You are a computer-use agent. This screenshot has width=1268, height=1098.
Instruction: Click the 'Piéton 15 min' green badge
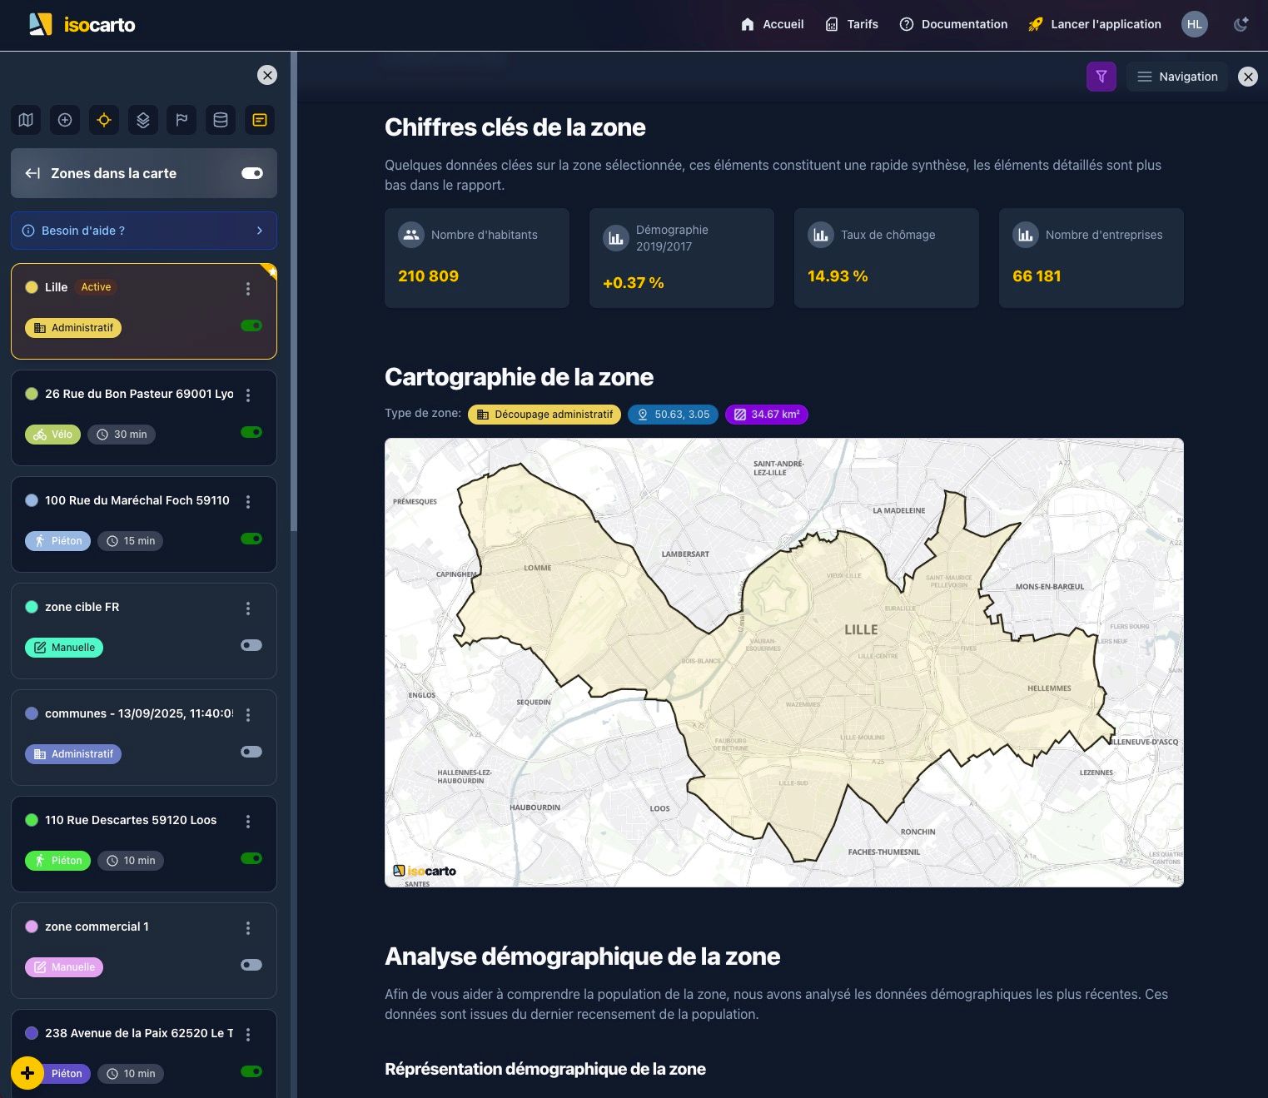pos(57,540)
